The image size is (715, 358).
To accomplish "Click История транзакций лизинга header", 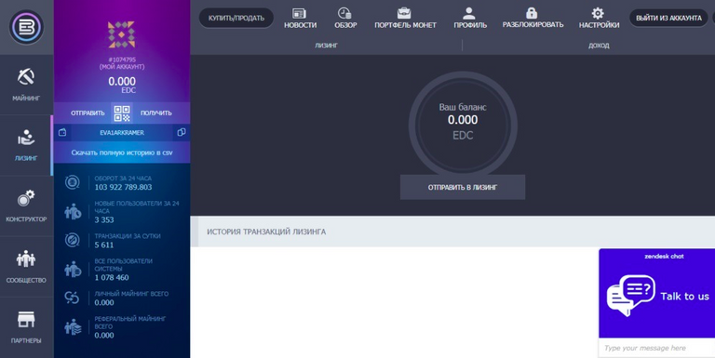I will pos(266,232).
